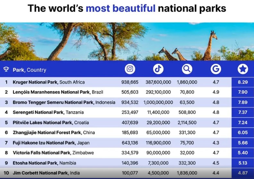Click the Google G icon
The width and height of the screenshot is (254, 179).
coord(216,69)
